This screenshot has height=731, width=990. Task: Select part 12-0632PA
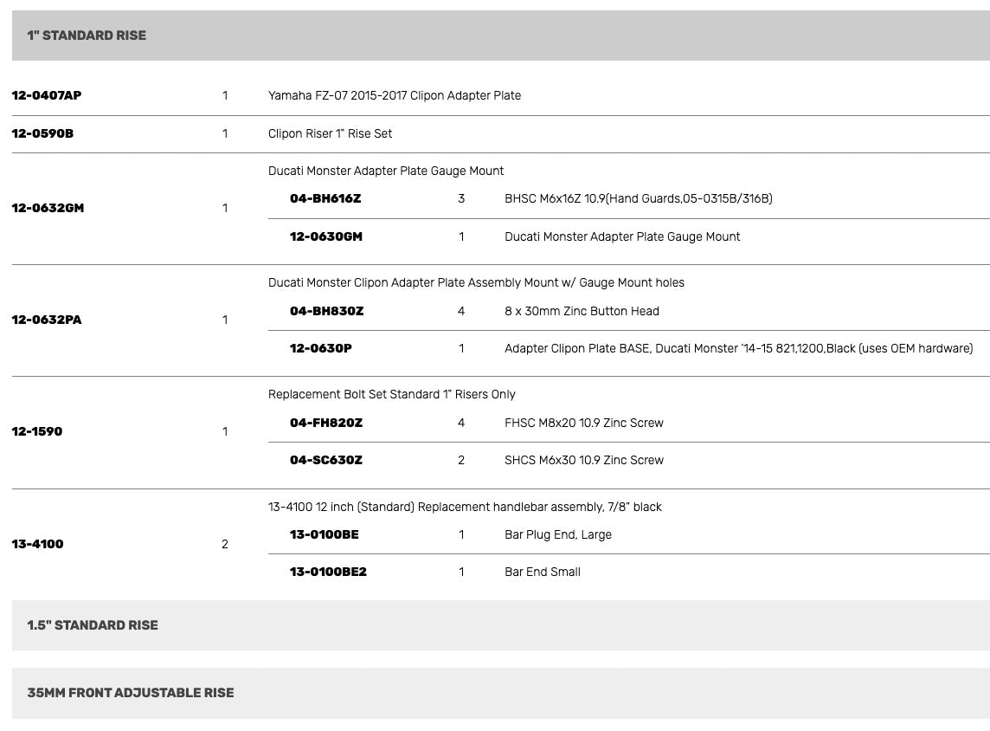click(x=47, y=320)
